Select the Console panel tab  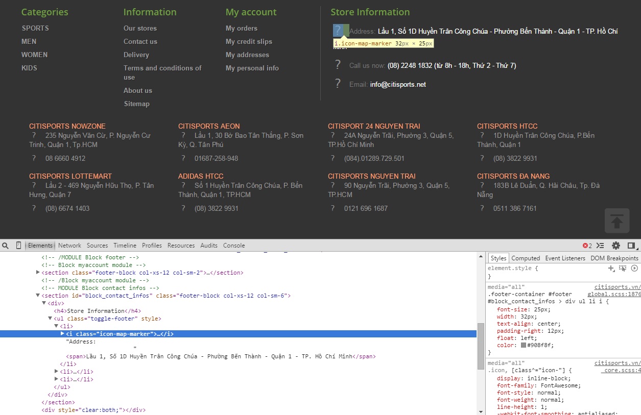[234, 246]
